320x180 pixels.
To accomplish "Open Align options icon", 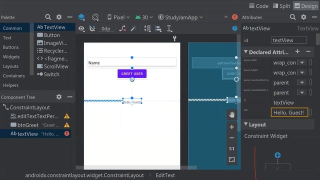I will pos(158,29).
